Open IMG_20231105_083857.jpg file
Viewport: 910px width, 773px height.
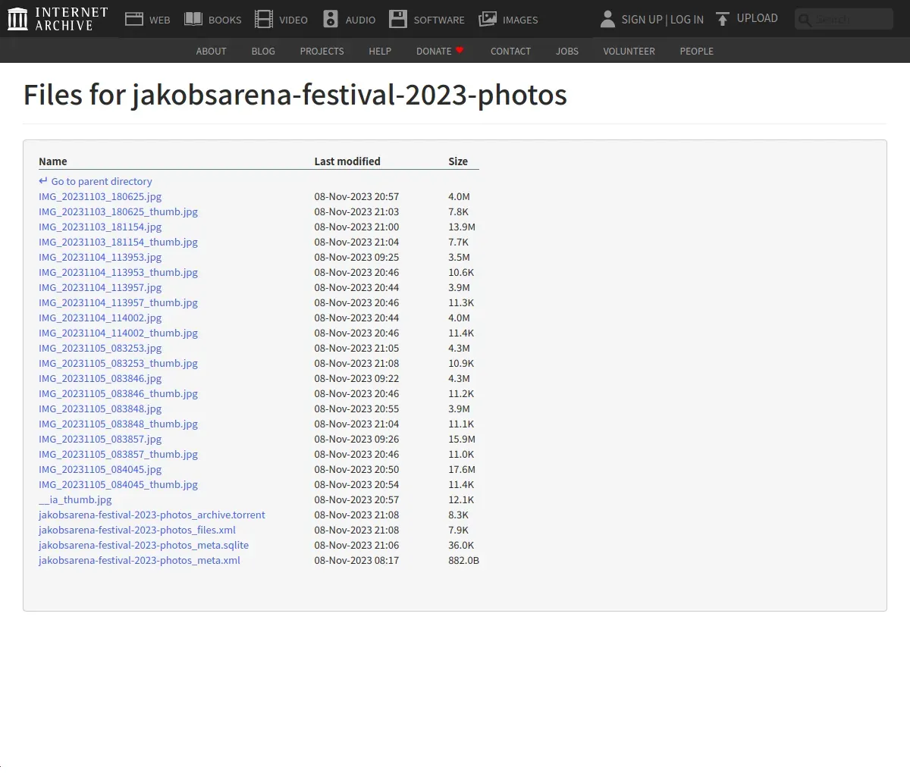[100, 439]
